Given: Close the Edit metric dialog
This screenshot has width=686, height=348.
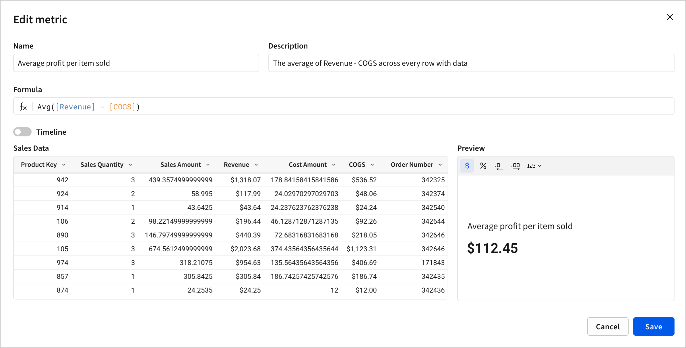Looking at the screenshot, I should click(670, 17).
